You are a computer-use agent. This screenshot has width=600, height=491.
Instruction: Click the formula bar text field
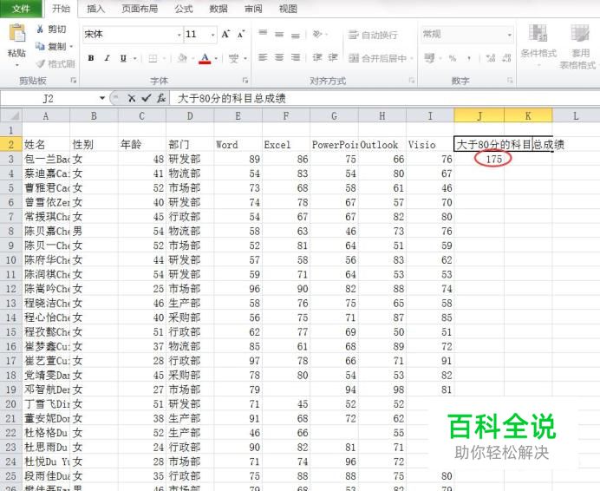[385, 98]
